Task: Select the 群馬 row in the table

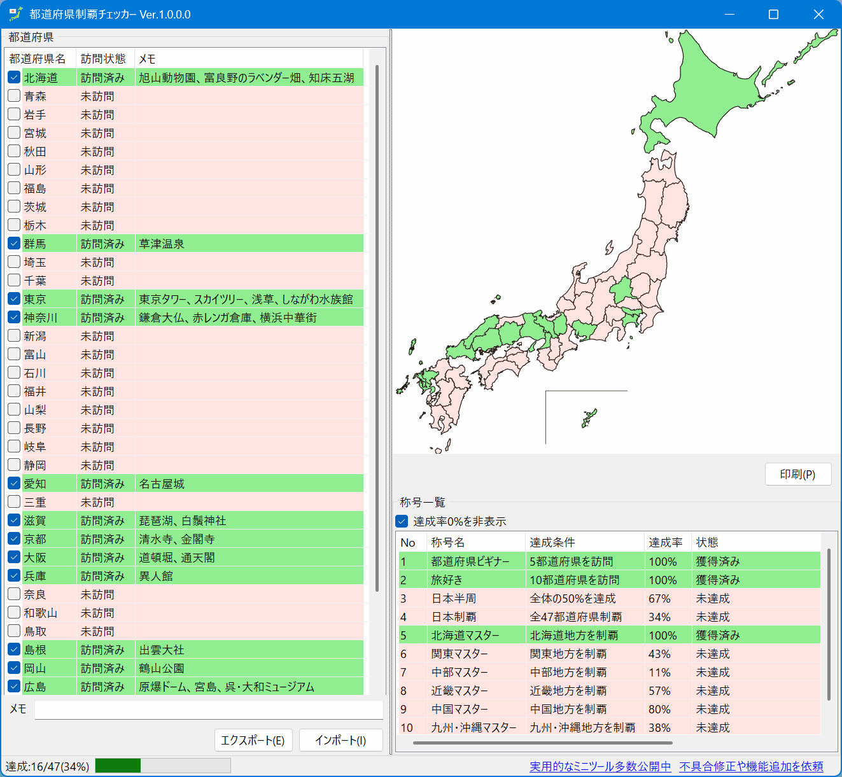Action: 191,243
